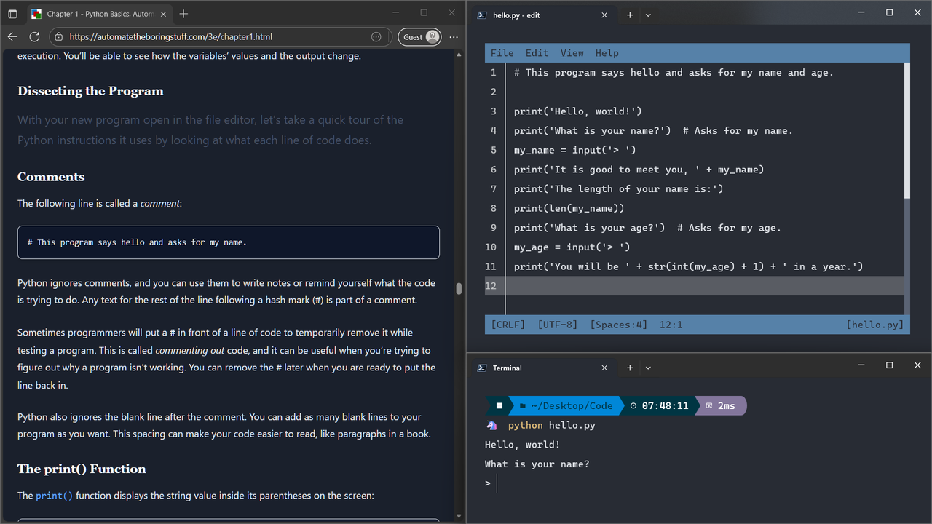The image size is (932, 524).
Task: Click the lock icon in the address bar
Action: [x=58, y=36]
